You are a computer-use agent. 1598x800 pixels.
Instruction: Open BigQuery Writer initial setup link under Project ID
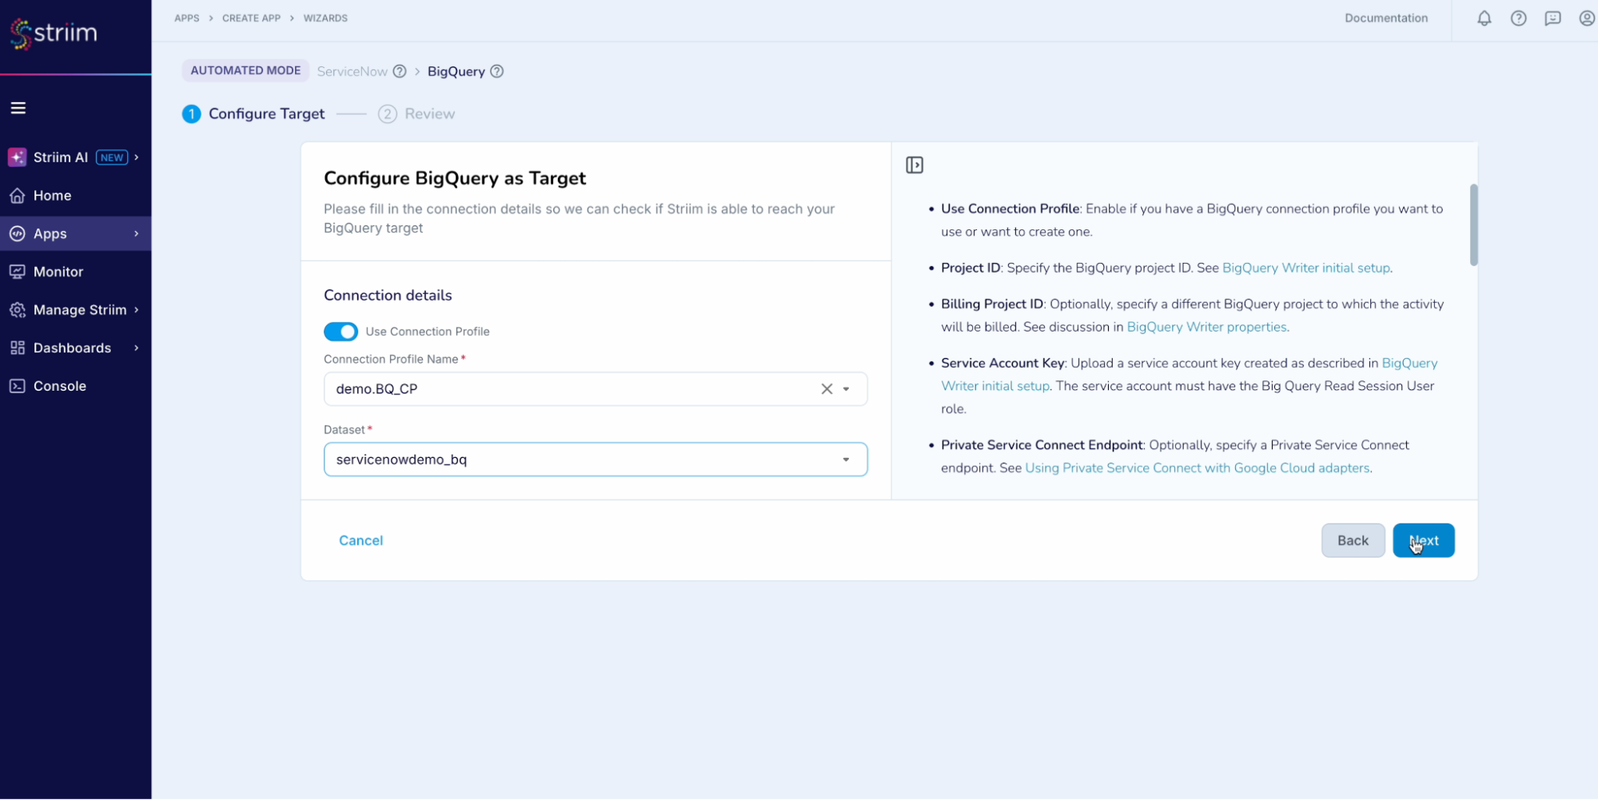(x=1306, y=268)
